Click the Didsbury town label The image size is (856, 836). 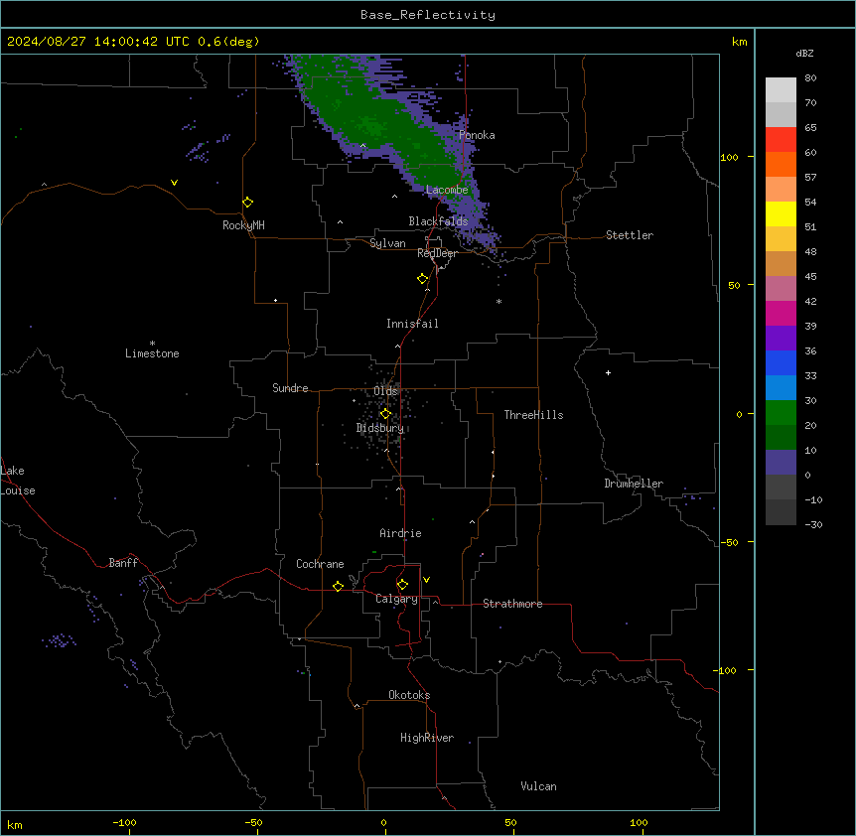(380, 428)
